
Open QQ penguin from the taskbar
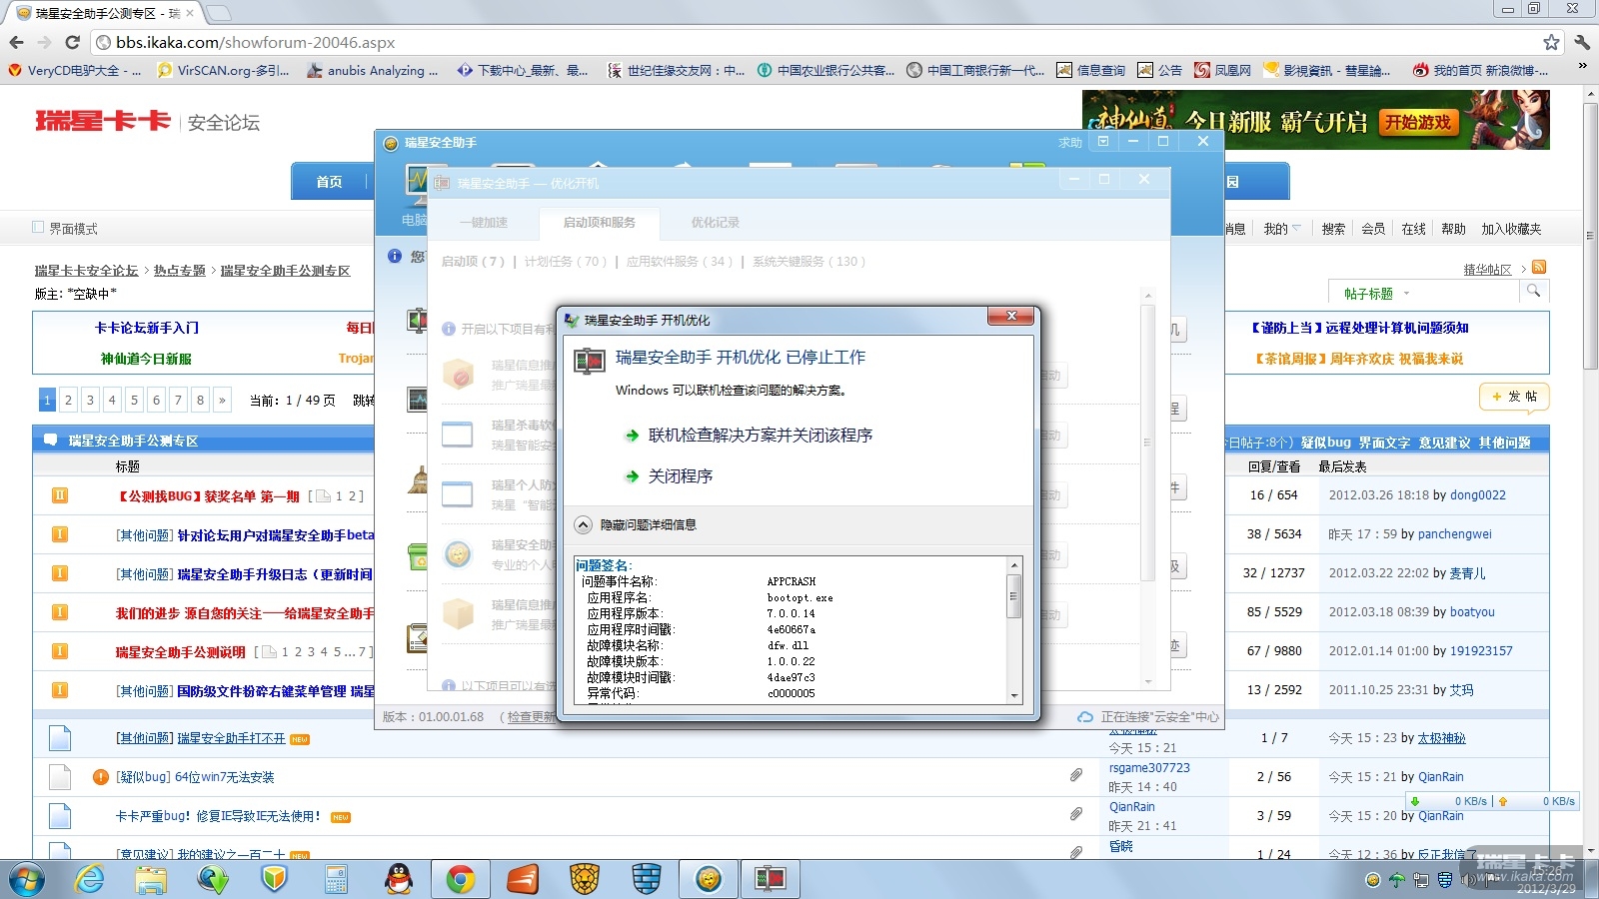click(399, 879)
